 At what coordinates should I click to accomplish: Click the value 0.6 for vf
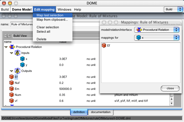coord(61,101)
